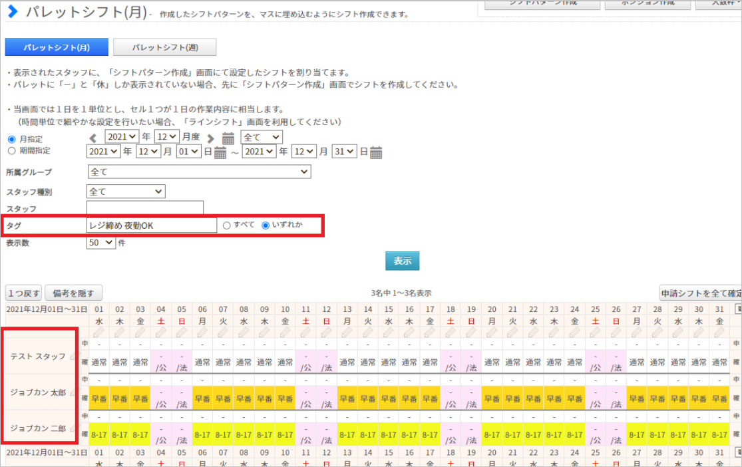This screenshot has width=742, height=467.
Task: Select the パレットシフト(月) tab
Action: point(57,47)
